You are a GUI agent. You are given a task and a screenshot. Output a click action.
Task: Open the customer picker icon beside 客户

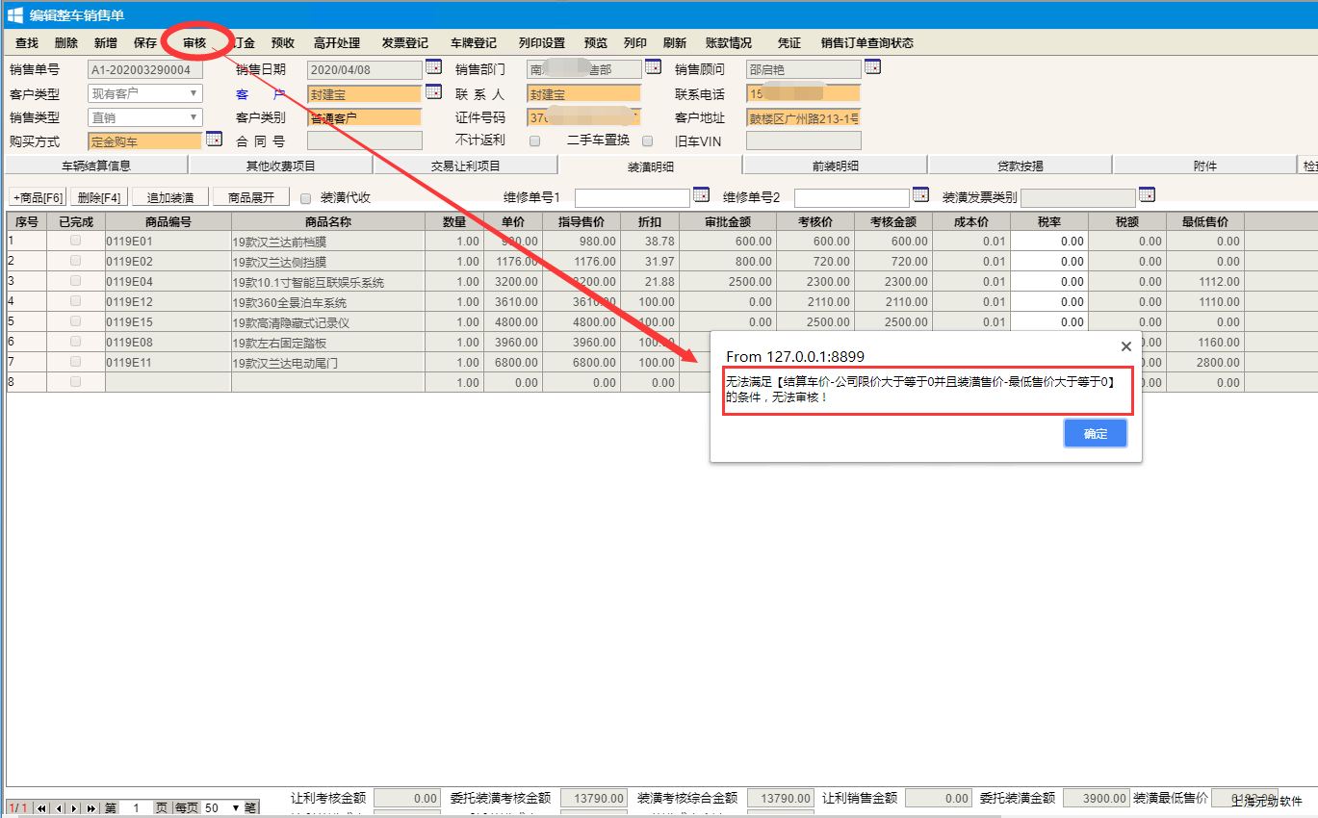pyautogui.click(x=433, y=92)
